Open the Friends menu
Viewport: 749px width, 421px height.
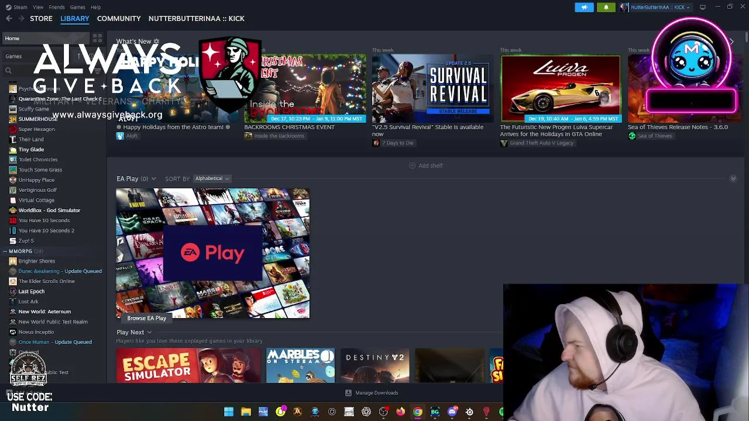tap(57, 7)
